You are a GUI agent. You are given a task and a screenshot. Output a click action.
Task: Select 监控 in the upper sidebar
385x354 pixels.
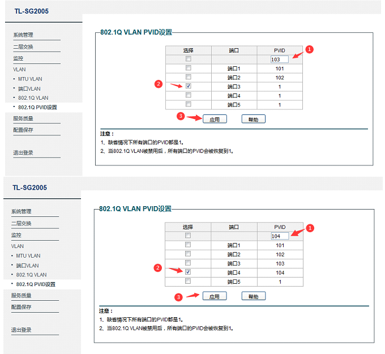tap(18, 58)
